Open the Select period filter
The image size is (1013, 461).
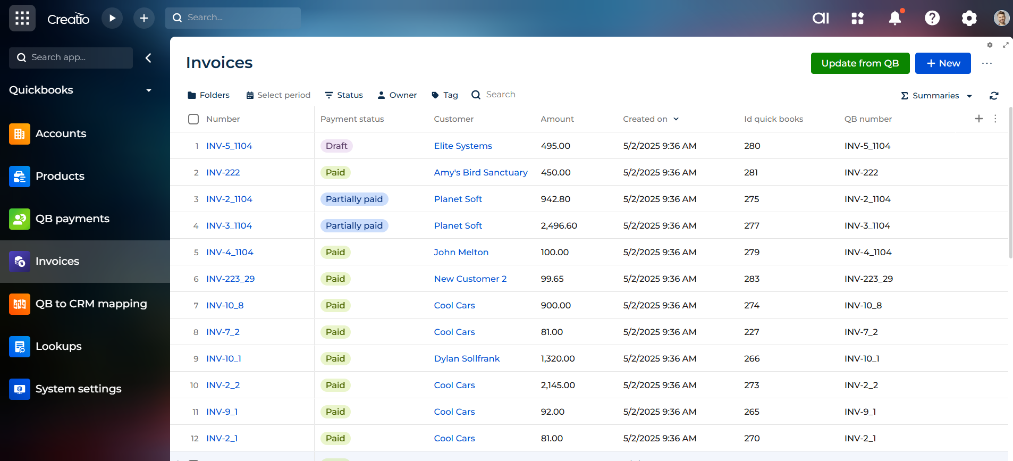coord(278,95)
